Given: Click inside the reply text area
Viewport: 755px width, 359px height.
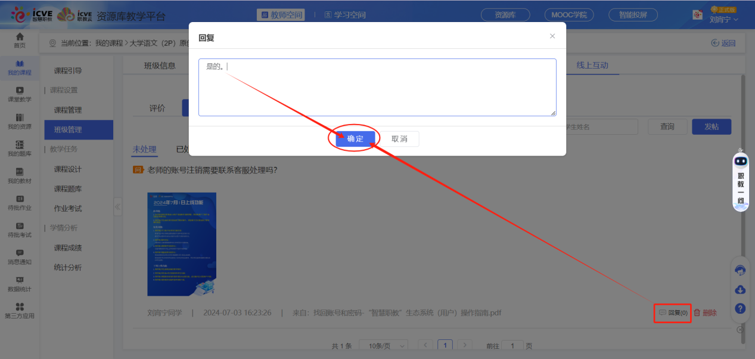Looking at the screenshot, I should (x=377, y=89).
